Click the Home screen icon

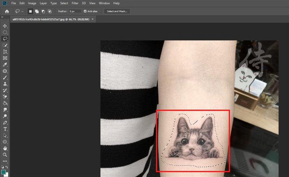(7, 11)
